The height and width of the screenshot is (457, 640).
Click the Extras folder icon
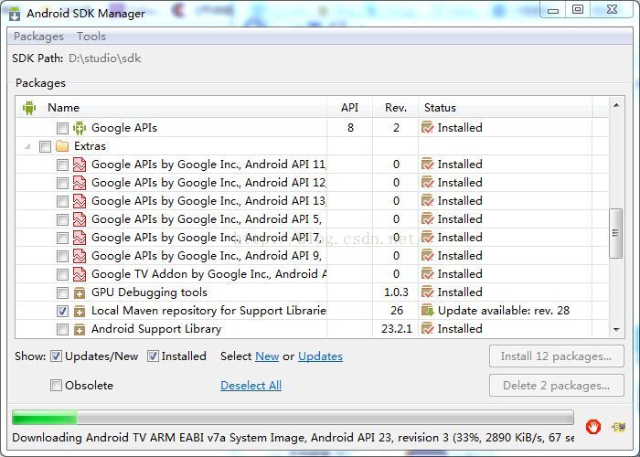(x=62, y=146)
